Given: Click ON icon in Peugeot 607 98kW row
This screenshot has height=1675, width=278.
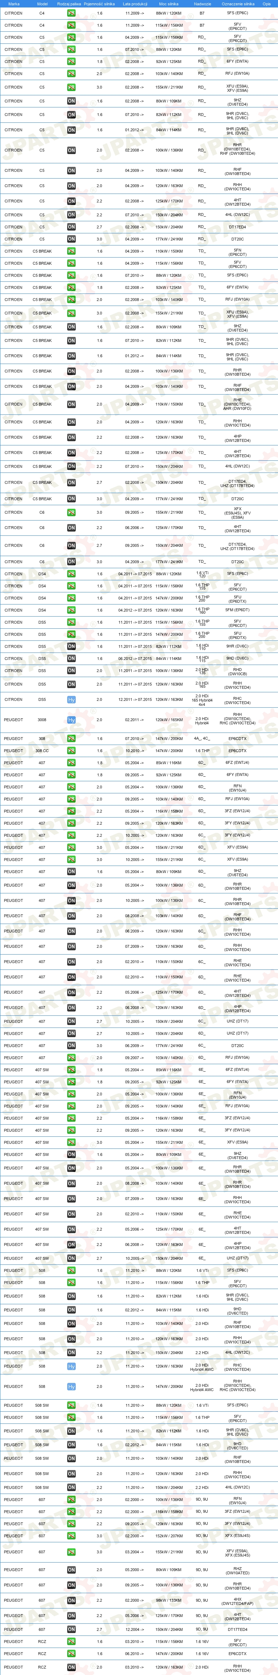Looking at the screenshot, I should [x=71, y=1600].
